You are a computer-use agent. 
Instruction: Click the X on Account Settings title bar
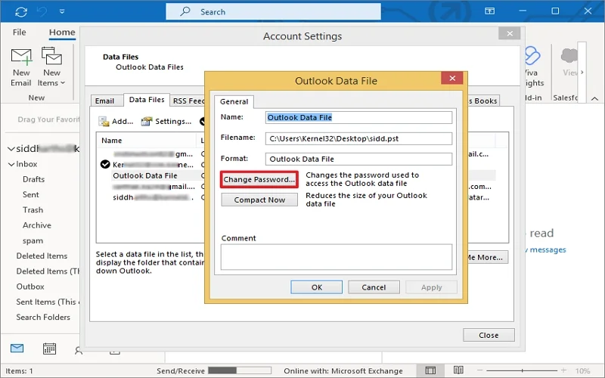tap(510, 33)
